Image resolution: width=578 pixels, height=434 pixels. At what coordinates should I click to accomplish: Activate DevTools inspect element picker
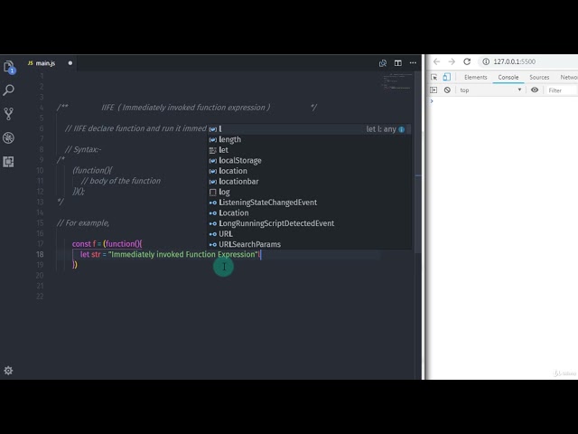click(x=433, y=77)
